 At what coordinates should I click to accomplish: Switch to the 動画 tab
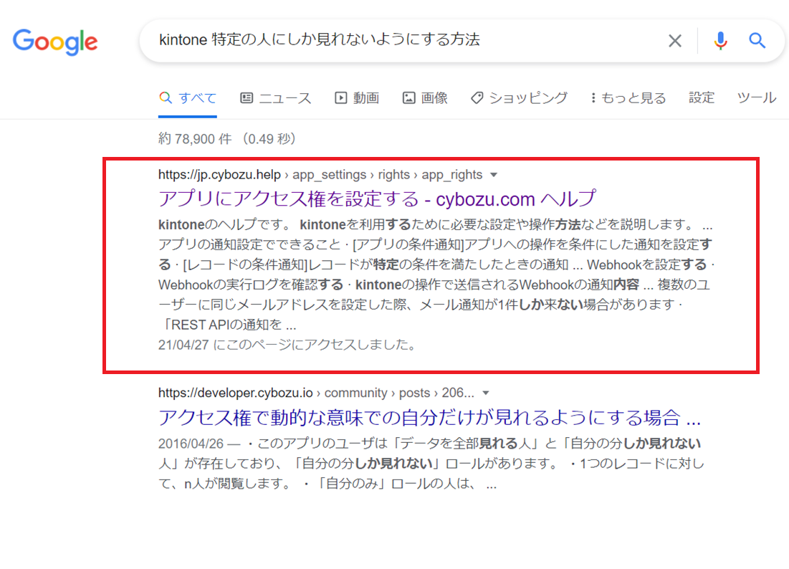pos(357,98)
